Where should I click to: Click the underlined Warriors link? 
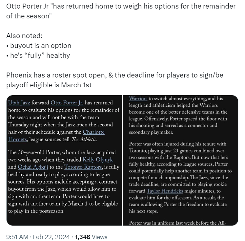[x=138, y=99]
